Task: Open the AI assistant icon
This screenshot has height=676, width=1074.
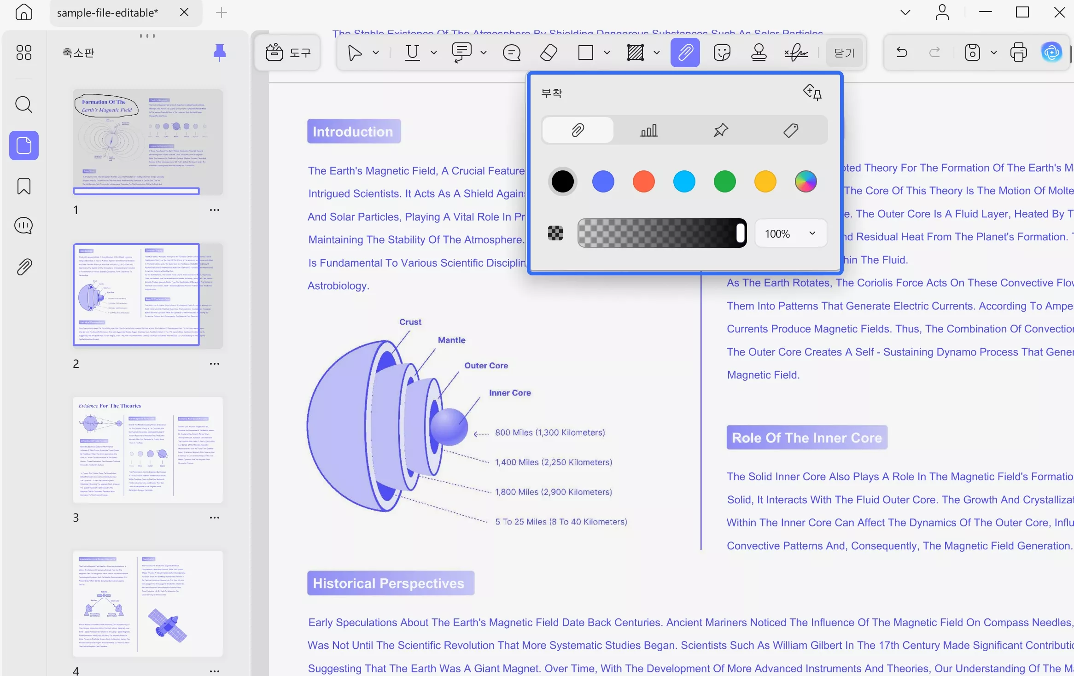Action: pos(1052,52)
